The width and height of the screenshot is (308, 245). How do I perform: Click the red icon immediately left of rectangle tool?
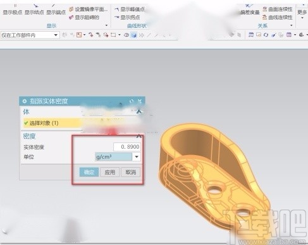[x=106, y=35]
